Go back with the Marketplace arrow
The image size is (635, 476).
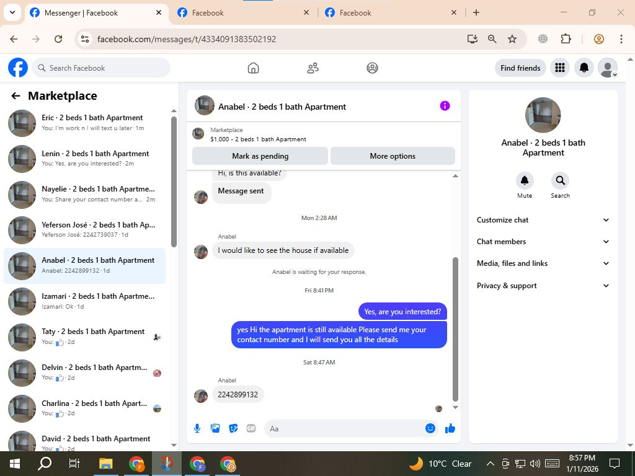(x=16, y=96)
